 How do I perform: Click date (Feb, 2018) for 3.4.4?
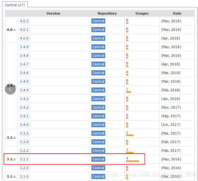pyautogui.click(x=171, y=90)
